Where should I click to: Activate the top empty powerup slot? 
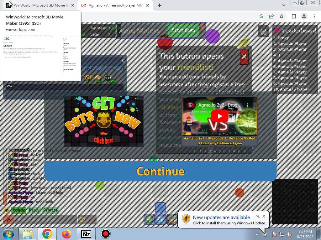tap(160, 208)
